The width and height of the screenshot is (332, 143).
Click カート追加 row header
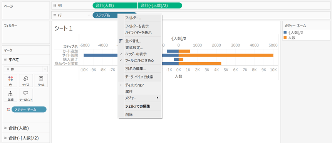(x=70, y=51)
